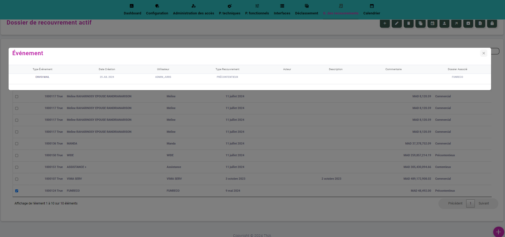
Task: Open Administration des accès menu
Action: click(193, 10)
